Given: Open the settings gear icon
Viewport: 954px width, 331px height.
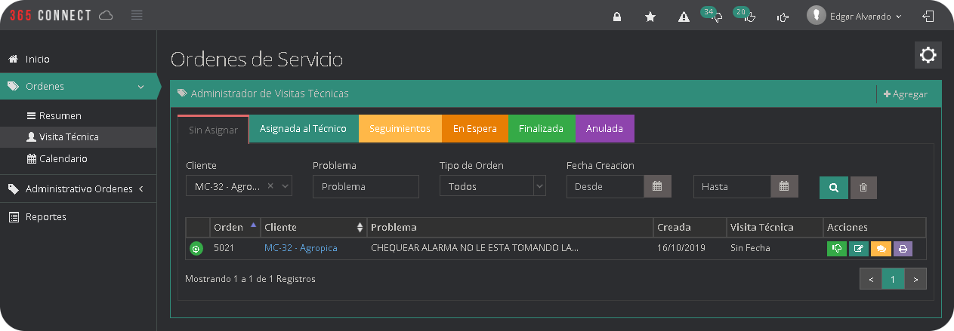Looking at the screenshot, I should [928, 55].
